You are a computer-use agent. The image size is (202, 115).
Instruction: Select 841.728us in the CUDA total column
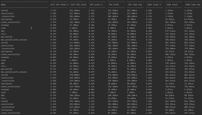(x=170, y=101)
